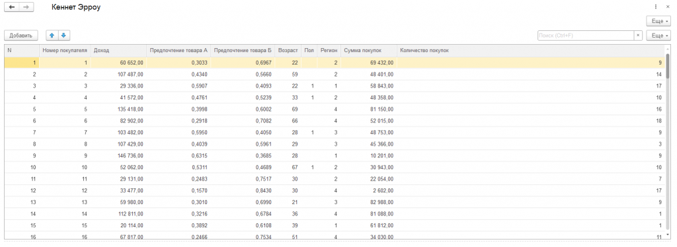The height and width of the screenshot is (247, 677).
Task: Click purchase sum 58 843,00
Action: (382, 86)
